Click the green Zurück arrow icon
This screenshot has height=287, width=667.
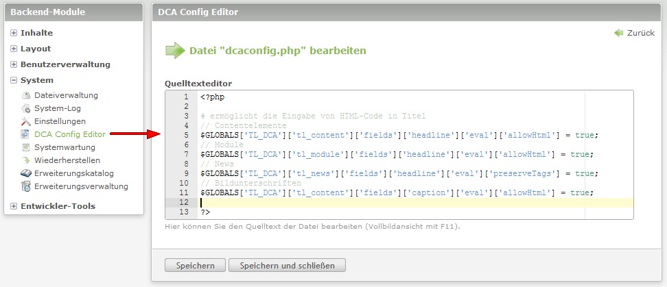[619, 33]
